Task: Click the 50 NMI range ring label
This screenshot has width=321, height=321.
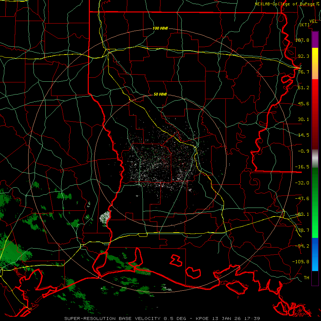Action: pos(160,95)
